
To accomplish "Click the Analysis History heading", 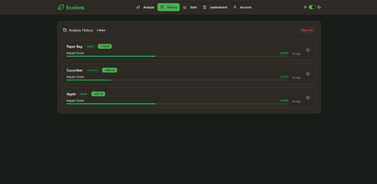I will point(81,30).
